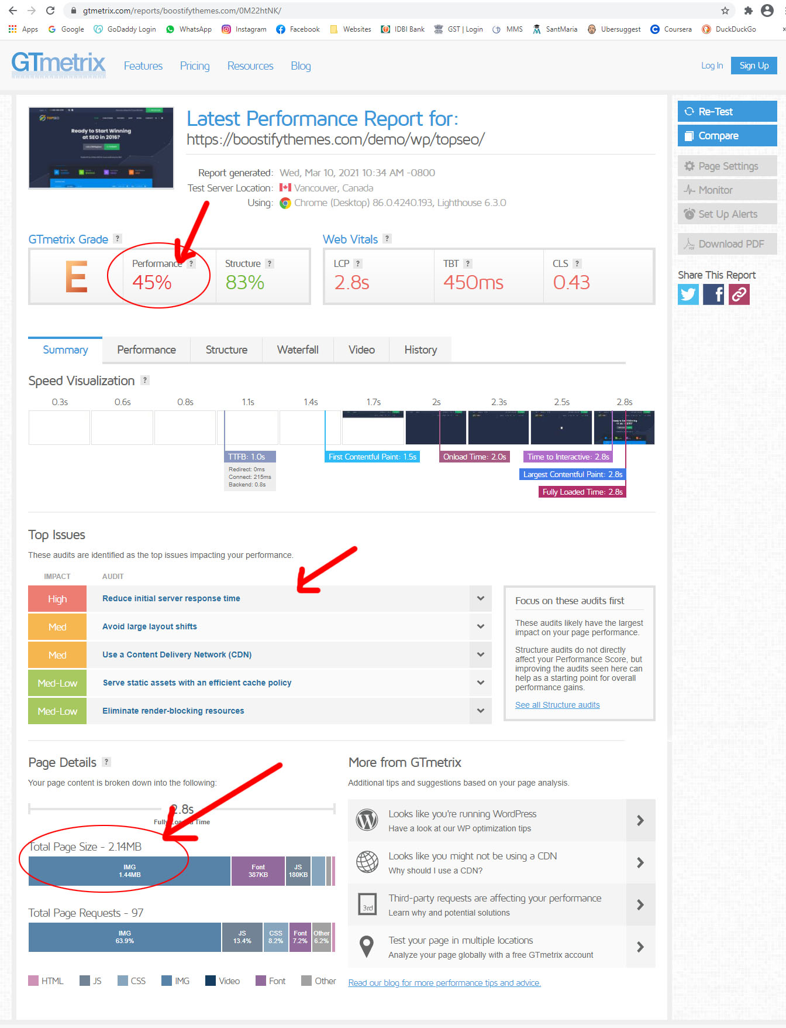Click the Sign Up button
786x1028 pixels.
pyautogui.click(x=754, y=66)
